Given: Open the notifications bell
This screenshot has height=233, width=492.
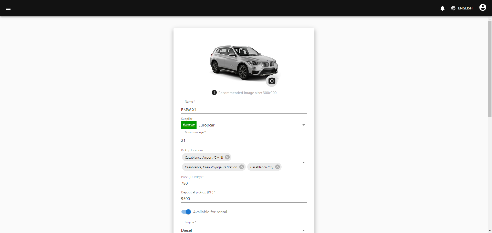Looking at the screenshot, I should coord(443,8).
